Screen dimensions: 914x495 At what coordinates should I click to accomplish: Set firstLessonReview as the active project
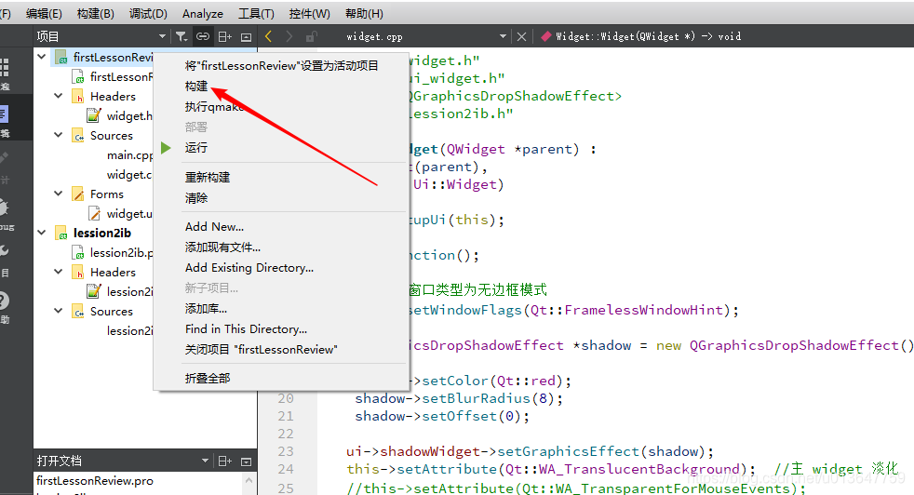280,65
